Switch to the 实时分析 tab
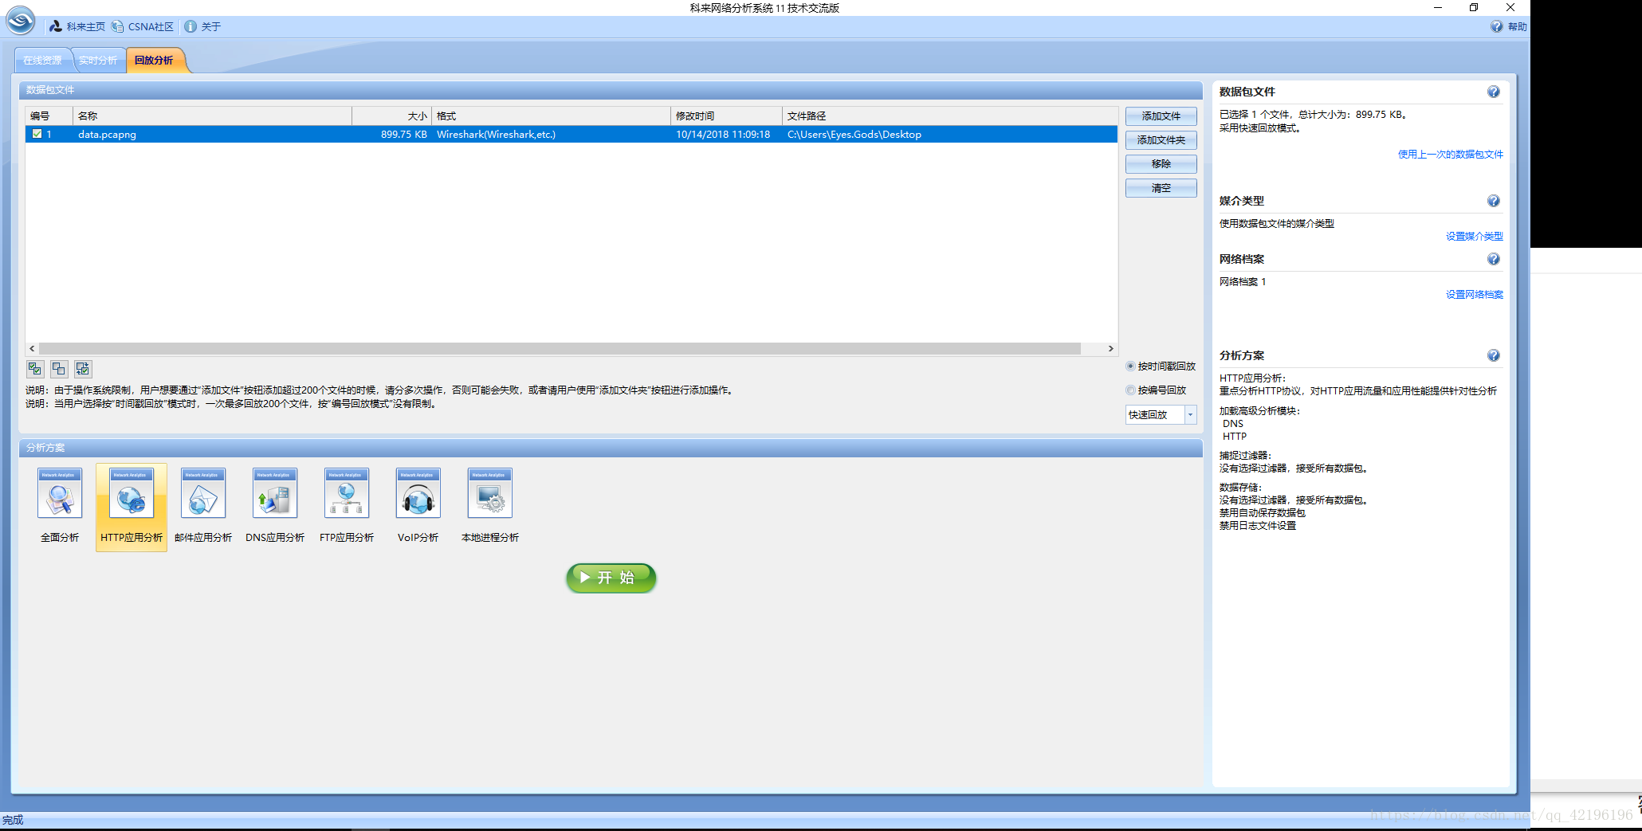Screen dimensions: 1642x831 98,61
